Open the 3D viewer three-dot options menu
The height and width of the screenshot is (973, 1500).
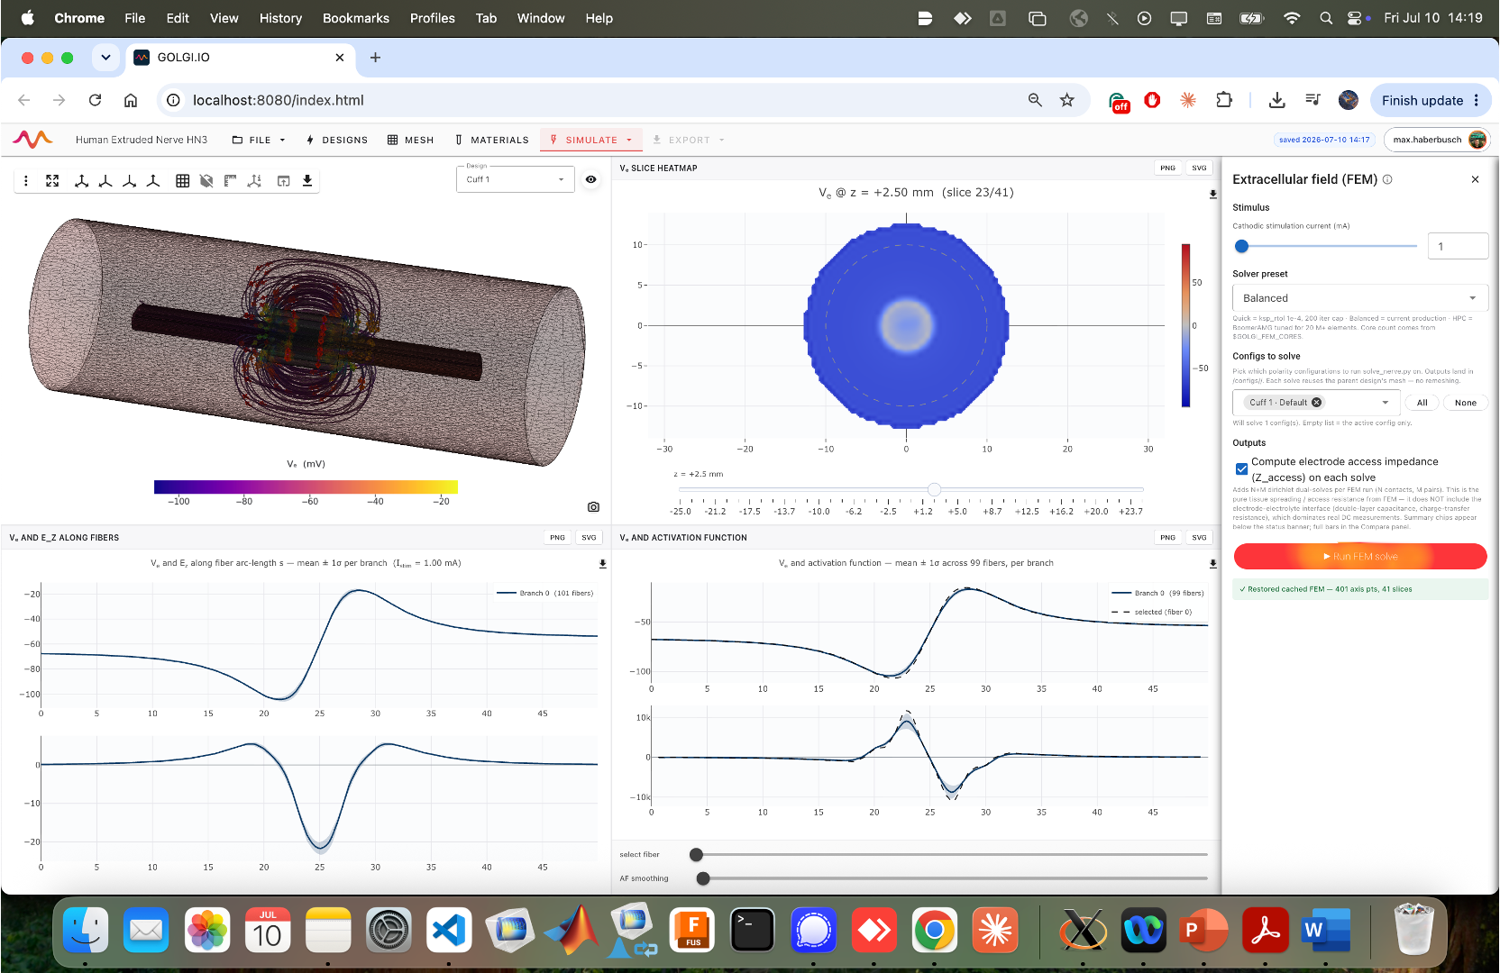26,181
